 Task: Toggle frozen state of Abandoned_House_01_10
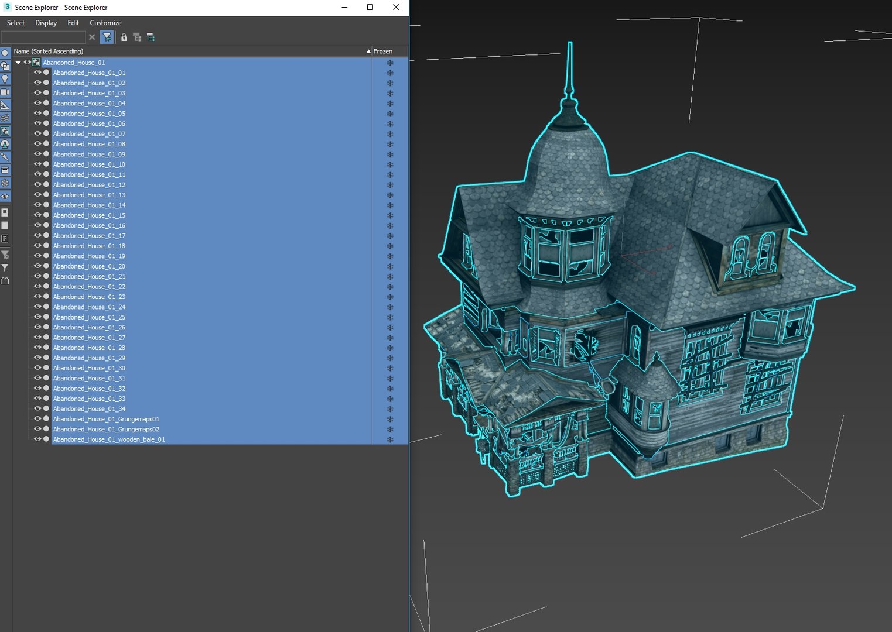point(390,164)
